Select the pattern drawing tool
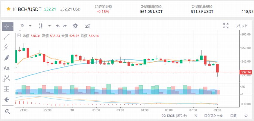 pos(7,78)
